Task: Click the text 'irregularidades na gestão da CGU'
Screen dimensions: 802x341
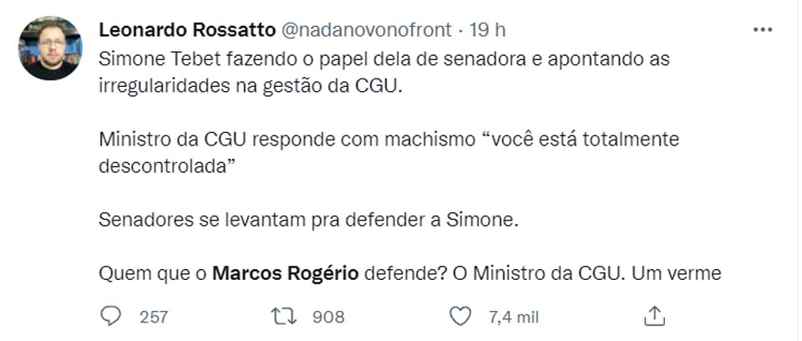Action: 250,87
